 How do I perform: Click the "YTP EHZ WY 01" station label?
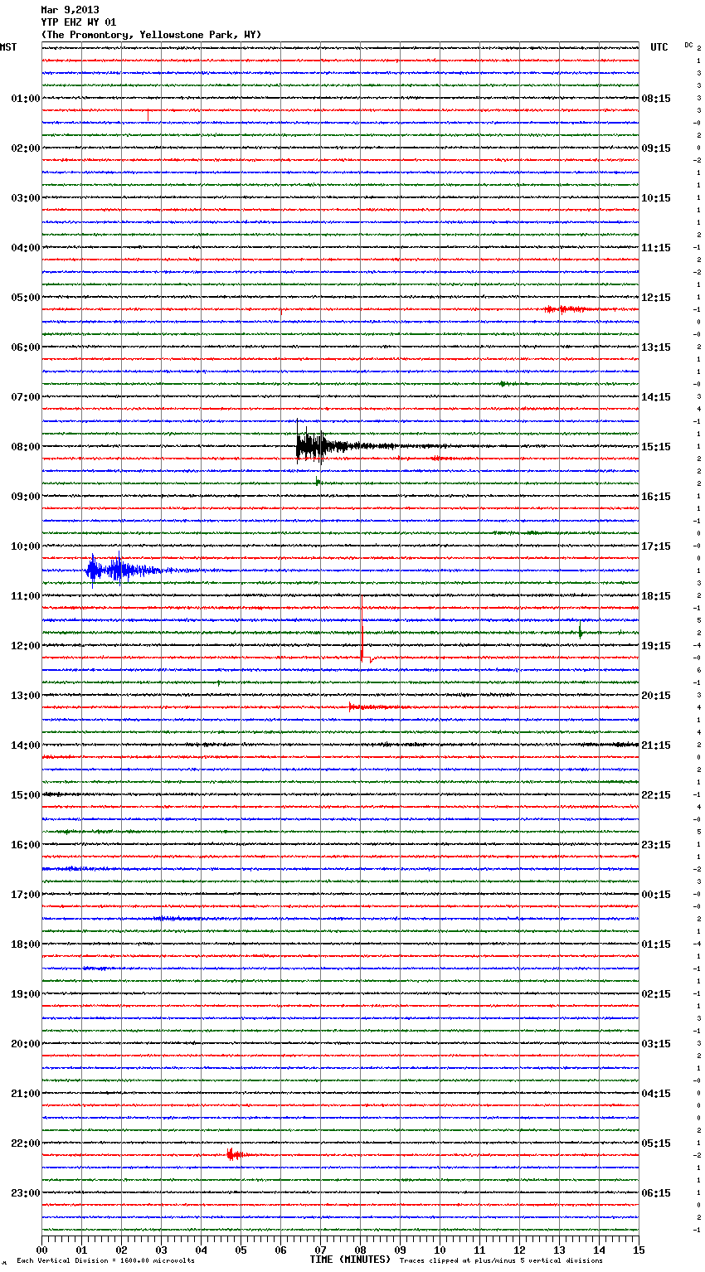[79, 22]
